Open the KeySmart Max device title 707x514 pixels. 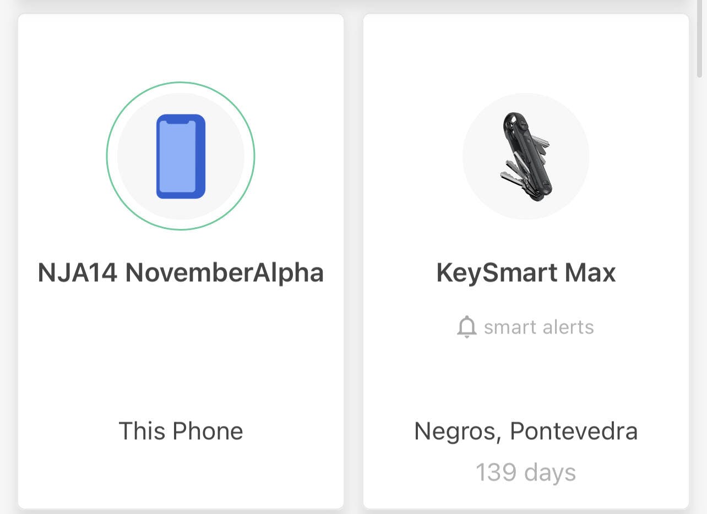526,273
